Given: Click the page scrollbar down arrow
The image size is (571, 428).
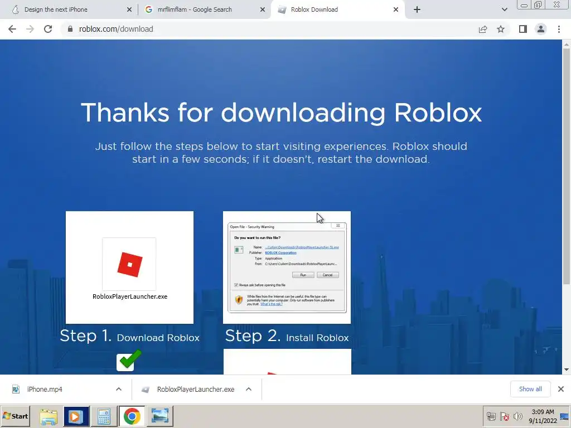Looking at the screenshot, I should click(x=567, y=370).
